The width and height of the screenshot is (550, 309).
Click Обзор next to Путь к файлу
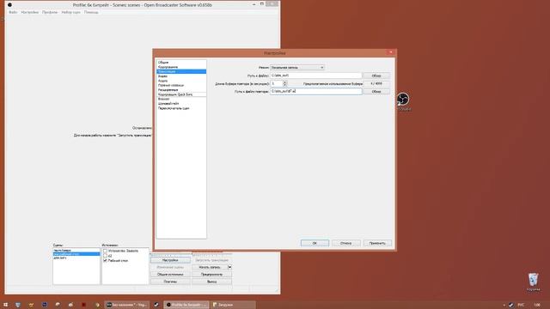pos(376,76)
